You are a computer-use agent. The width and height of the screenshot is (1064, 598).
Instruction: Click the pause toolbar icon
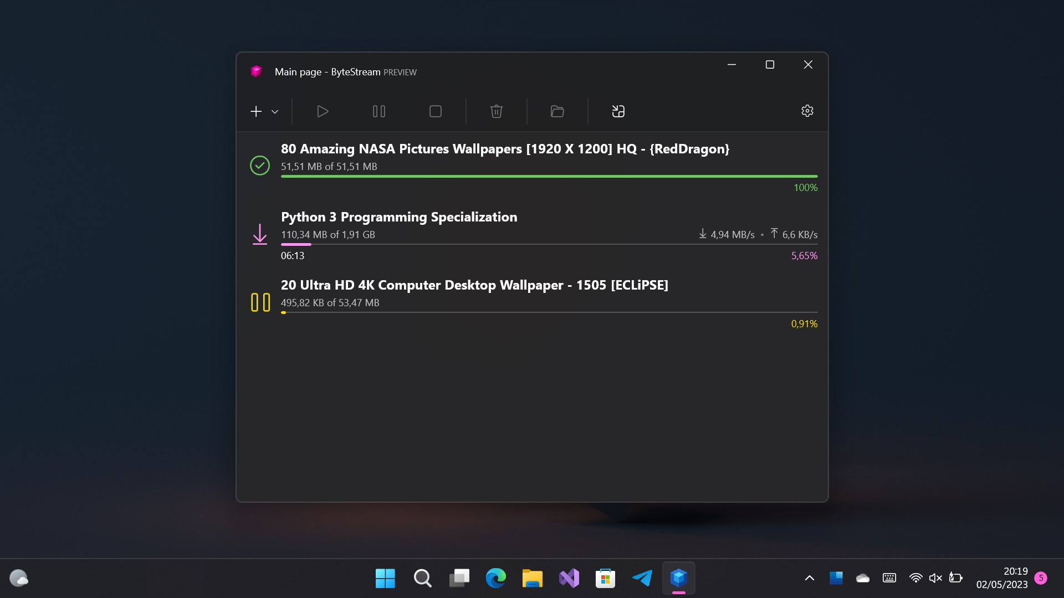tap(379, 111)
